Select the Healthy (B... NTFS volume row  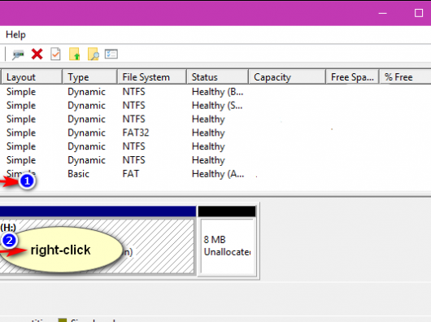click(215, 92)
